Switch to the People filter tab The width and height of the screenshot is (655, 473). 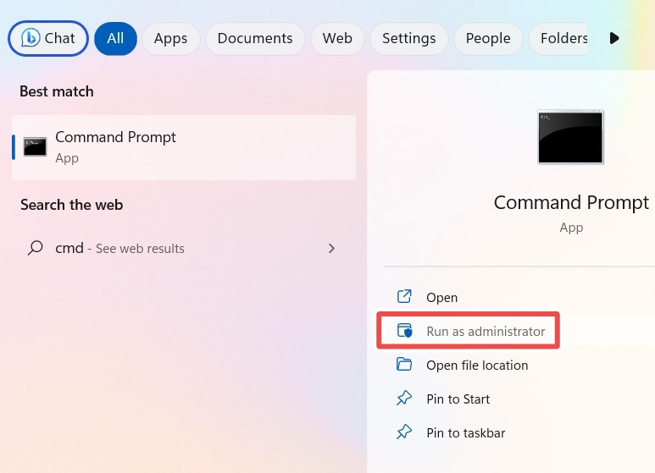[x=488, y=38]
